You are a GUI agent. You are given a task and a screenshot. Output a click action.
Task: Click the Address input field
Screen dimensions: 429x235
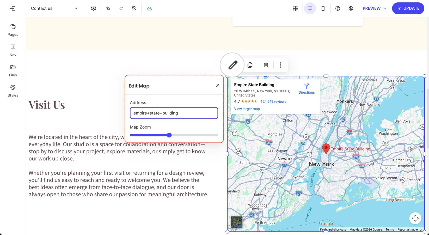click(174, 113)
